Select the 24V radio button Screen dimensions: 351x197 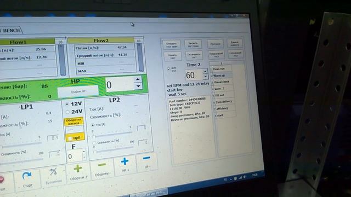pyautogui.click(x=67, y=112)
